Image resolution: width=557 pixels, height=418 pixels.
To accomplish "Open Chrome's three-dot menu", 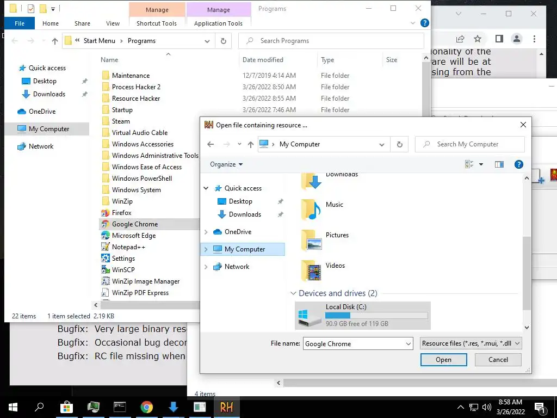I will (534, 39).
